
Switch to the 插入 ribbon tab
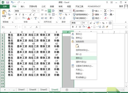23,6
